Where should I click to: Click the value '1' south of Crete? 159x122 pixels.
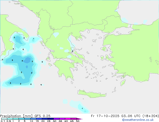click(82, 108)
